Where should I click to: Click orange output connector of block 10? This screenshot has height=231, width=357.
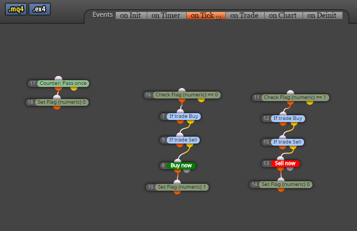point(177,192)
